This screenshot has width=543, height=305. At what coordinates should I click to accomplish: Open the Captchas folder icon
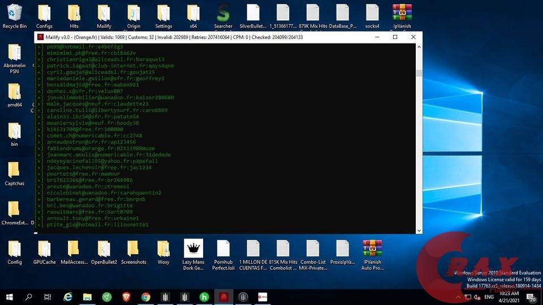click(x=14, y=174)
